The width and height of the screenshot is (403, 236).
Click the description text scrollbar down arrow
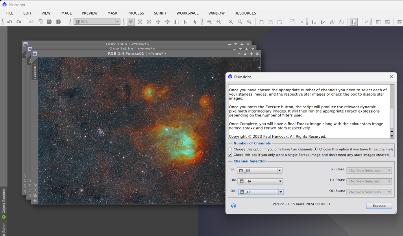tap(392, 136)
